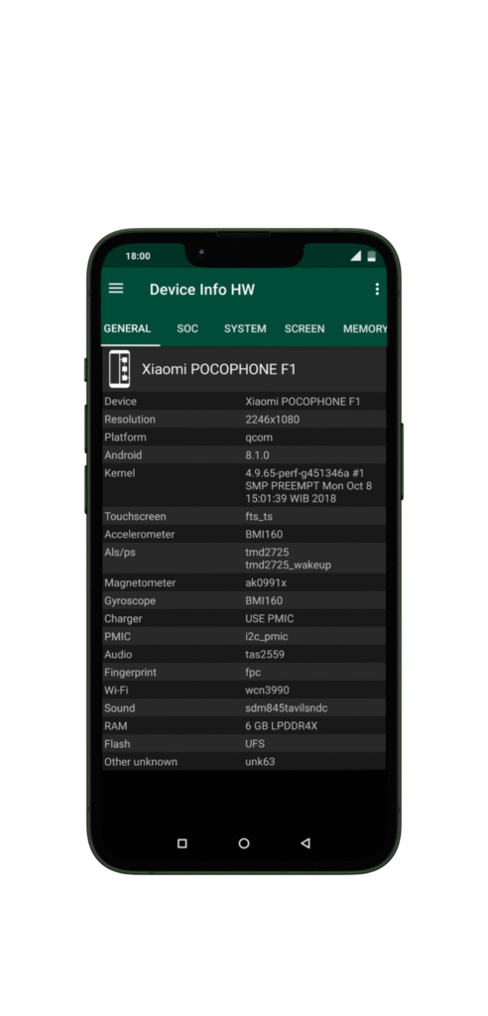This screenshot has width=488, height=1016.
Task: Tap the Android home circle button
Action: pos(244,843)
